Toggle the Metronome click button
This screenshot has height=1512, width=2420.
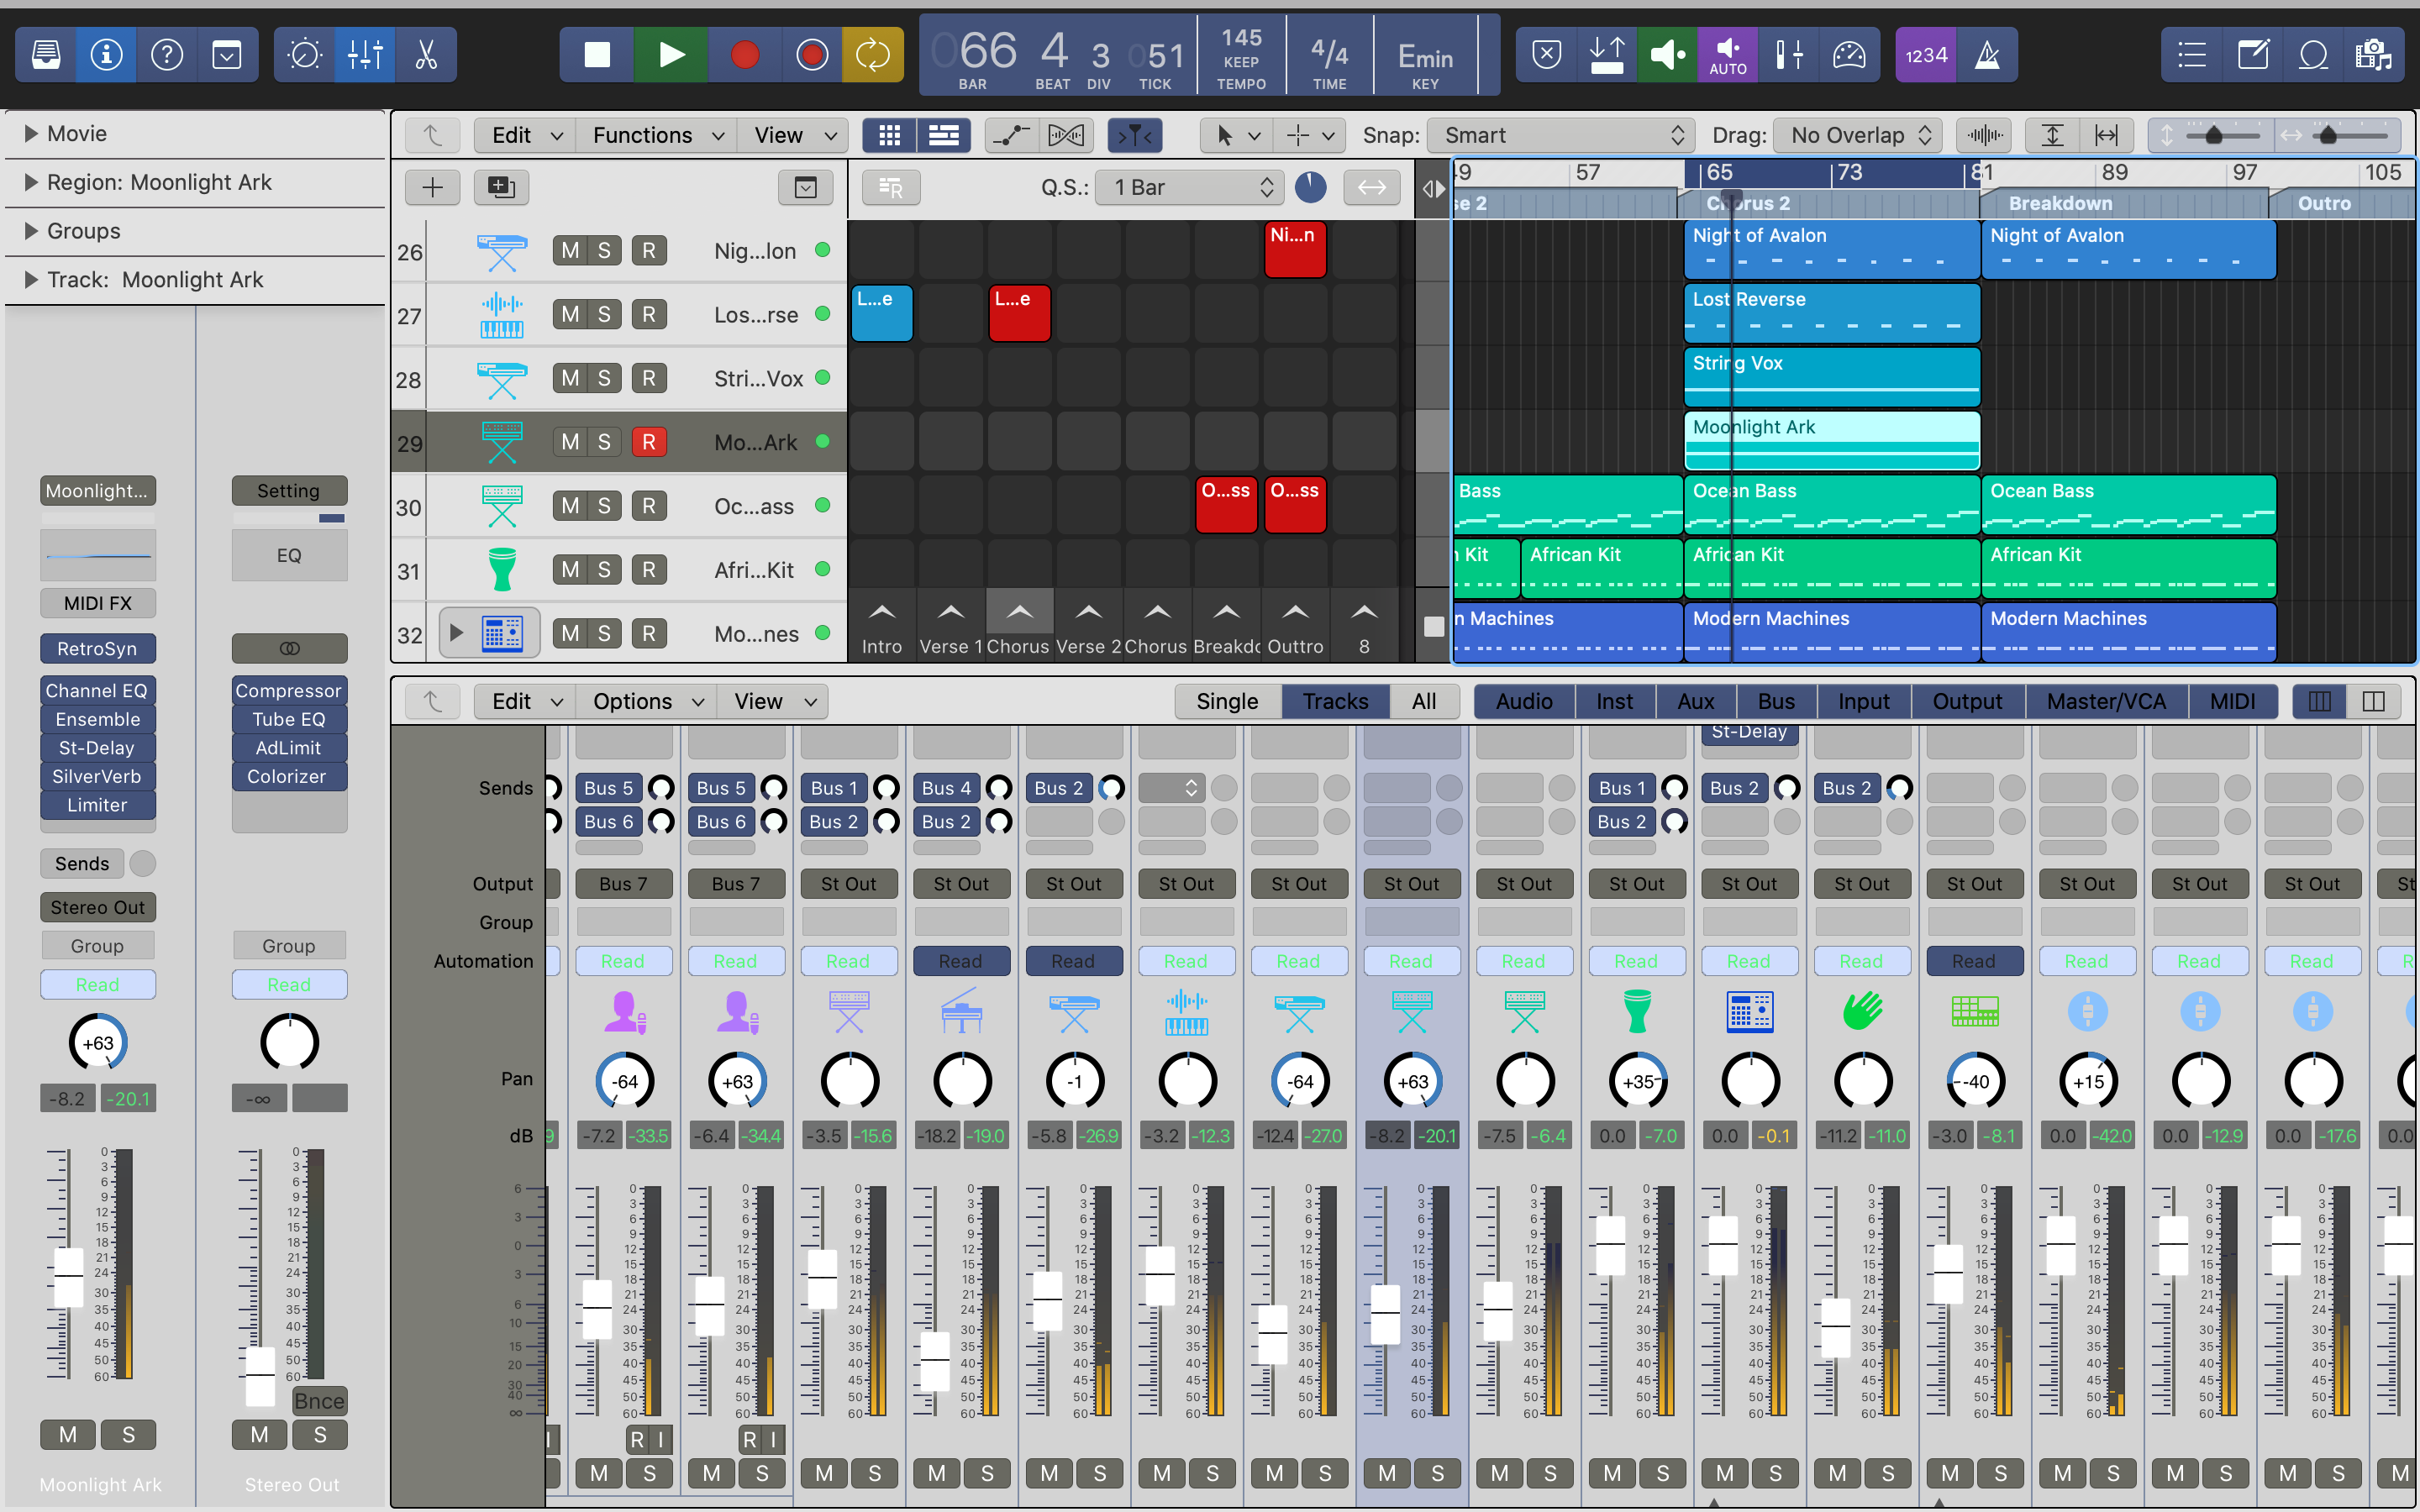point(1987,54)
